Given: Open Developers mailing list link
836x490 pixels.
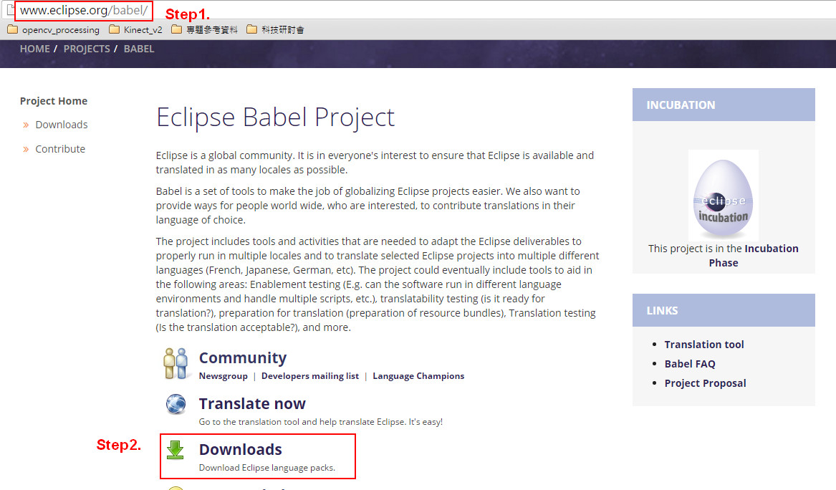Looking at the screenshot, I should click(x=309, y=376).
